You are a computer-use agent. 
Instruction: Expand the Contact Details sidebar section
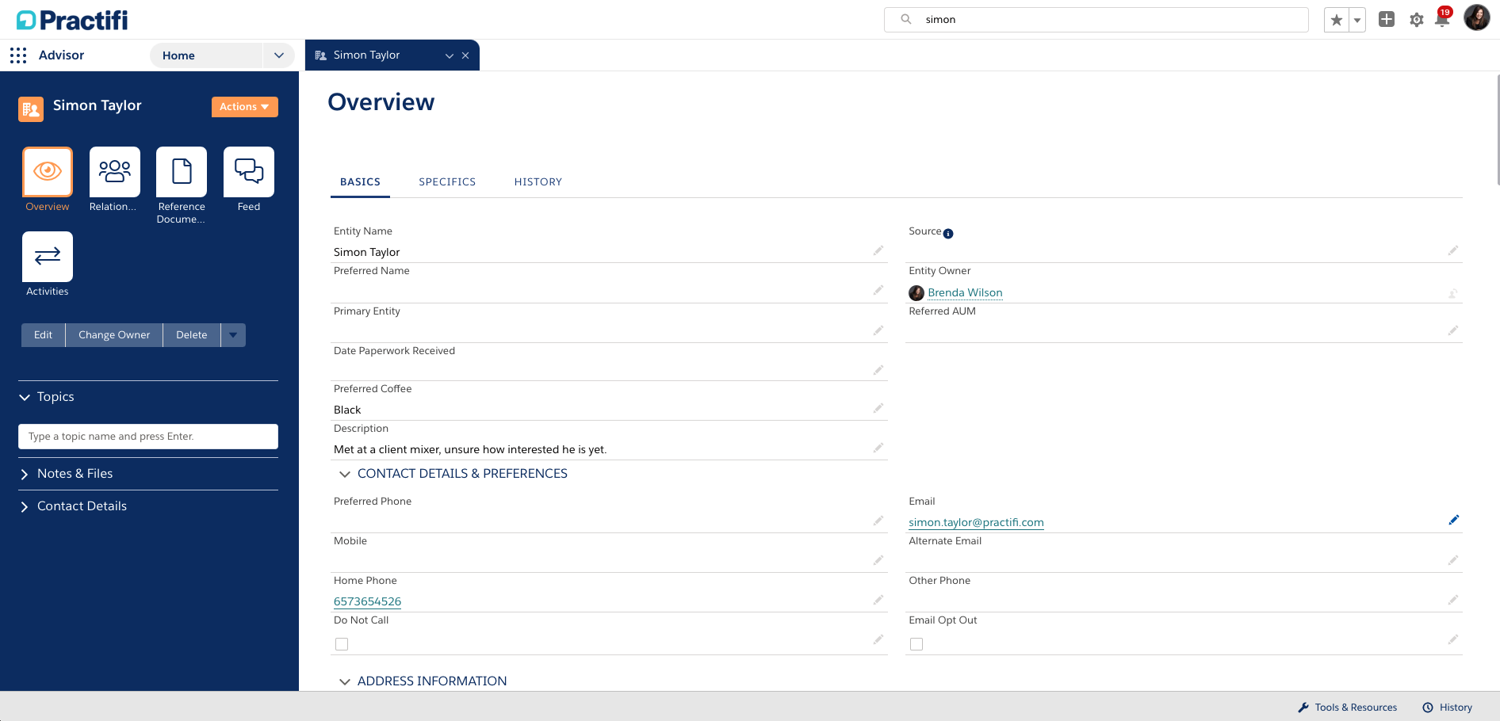tap(25, 506)
